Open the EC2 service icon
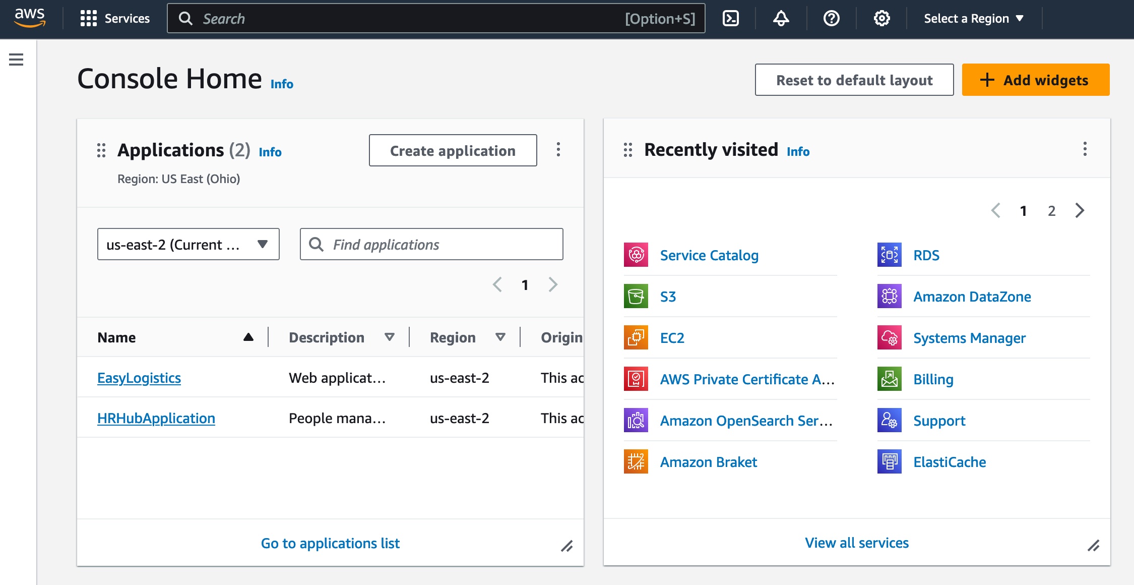 click(x=636, y=338)
